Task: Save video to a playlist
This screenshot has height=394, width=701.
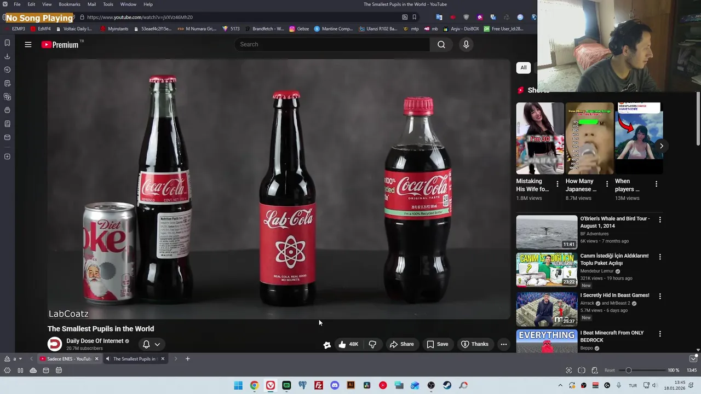Action: 437,344
